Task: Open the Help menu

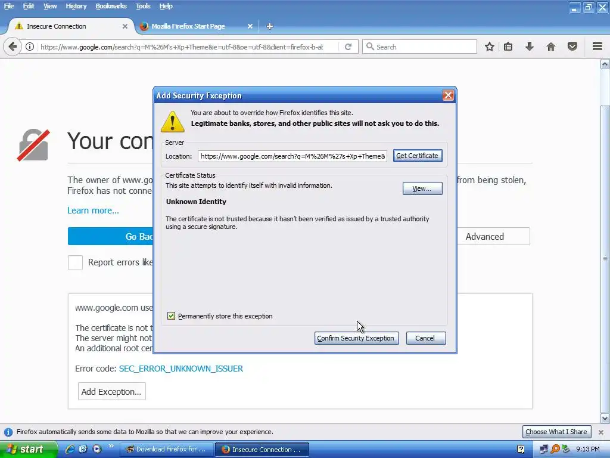Action: (x=166, y=6)
